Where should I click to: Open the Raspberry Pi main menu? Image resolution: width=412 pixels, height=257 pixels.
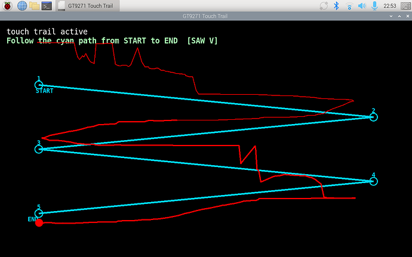tap(7, 5)
